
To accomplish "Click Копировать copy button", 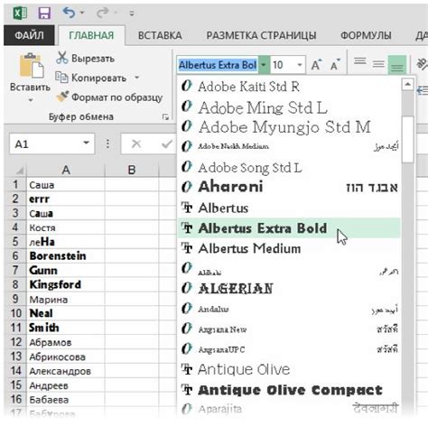I will [x=91, y=78].
